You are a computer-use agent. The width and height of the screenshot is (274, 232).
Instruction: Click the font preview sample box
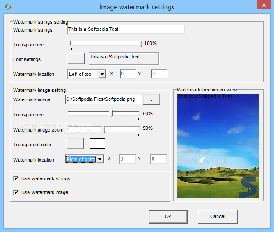pyautogui.click(x=124, y=59)
